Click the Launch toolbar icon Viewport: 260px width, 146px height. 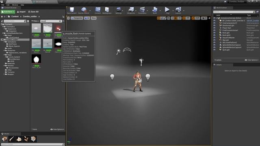[178, 10]
